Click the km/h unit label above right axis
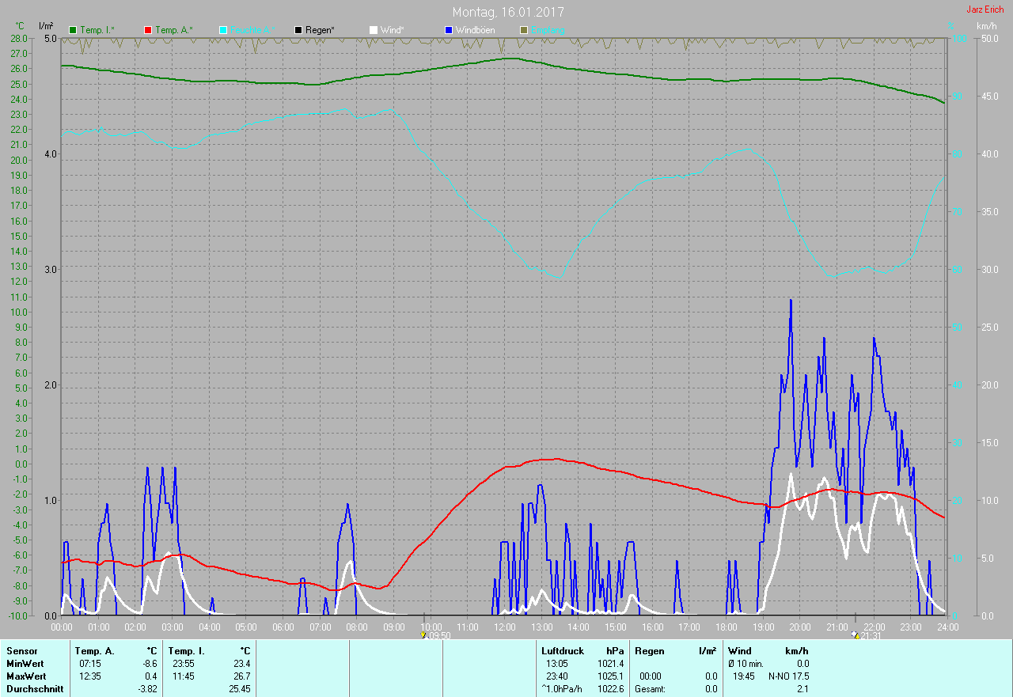Screen dimensions: 1013x697 (x=986, y=26)
